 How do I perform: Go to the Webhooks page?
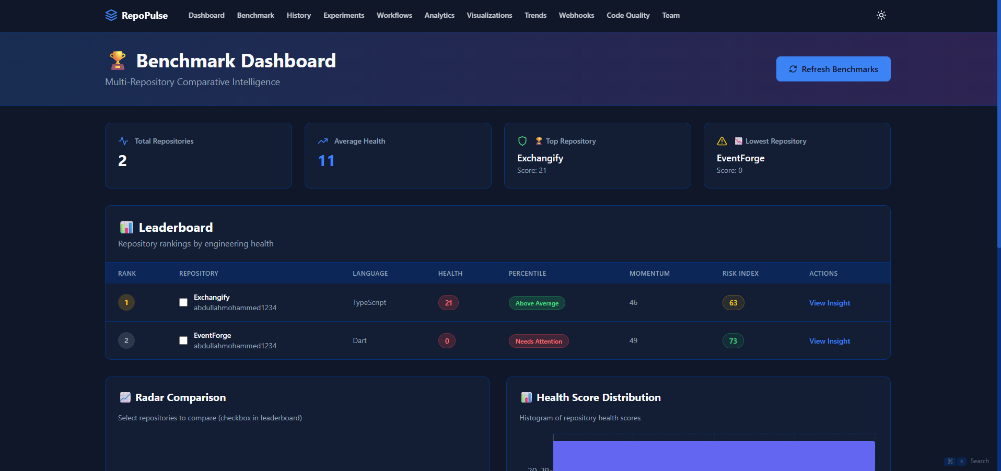(x=577, y=15)
